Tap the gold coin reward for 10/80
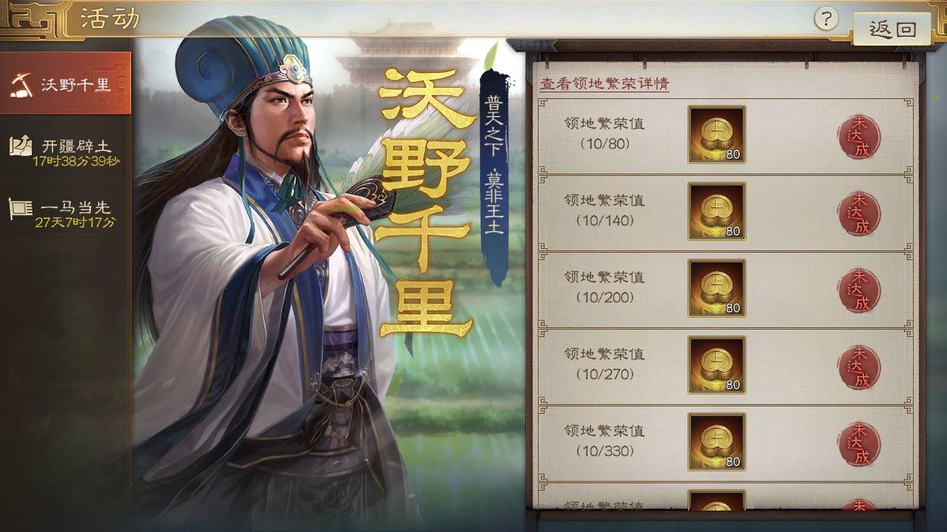 coord(717,134)
